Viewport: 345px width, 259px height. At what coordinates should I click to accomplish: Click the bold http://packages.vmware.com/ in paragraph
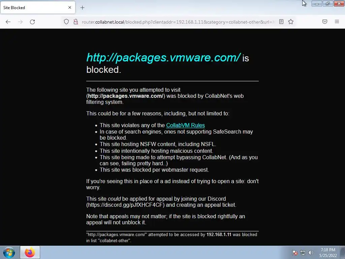pyautogui.click(x=126, y=96)
